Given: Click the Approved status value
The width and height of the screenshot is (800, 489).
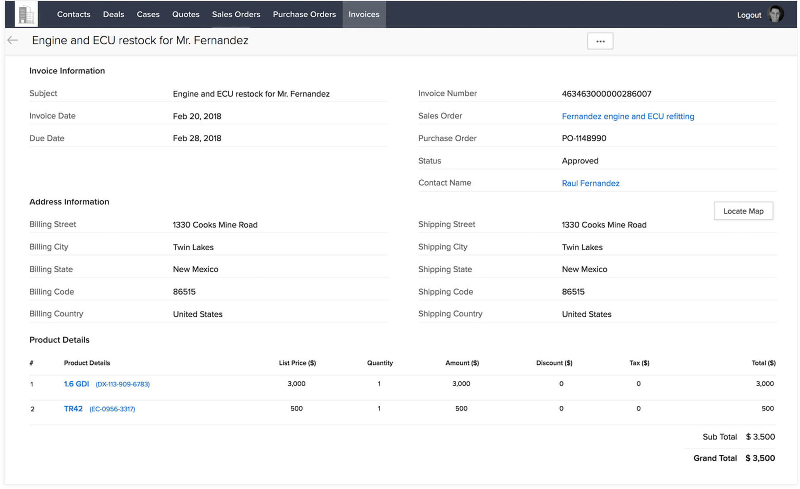Looking at the screenshot, I should [580, 161].
